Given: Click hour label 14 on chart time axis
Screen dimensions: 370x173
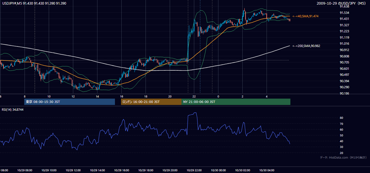Looking at the screenshot, I should 98,96.
